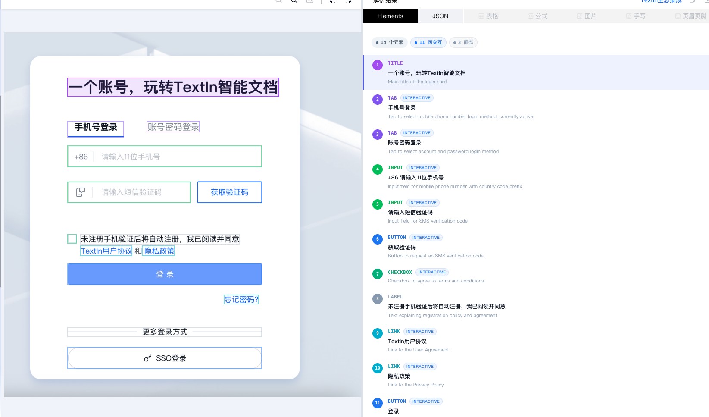Toggle the 3 静态 filter chip
The image size is (709, 417).
[463, 42]
